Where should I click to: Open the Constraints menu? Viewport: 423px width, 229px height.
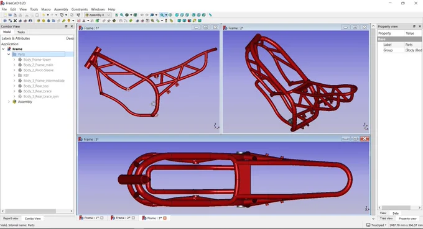pyautogui.click(x=80, y=9)
